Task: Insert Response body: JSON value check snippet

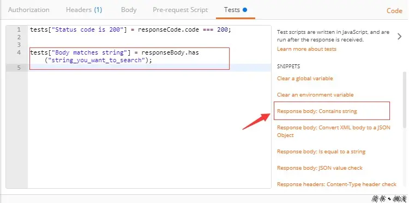Action: tap(320, 168)
